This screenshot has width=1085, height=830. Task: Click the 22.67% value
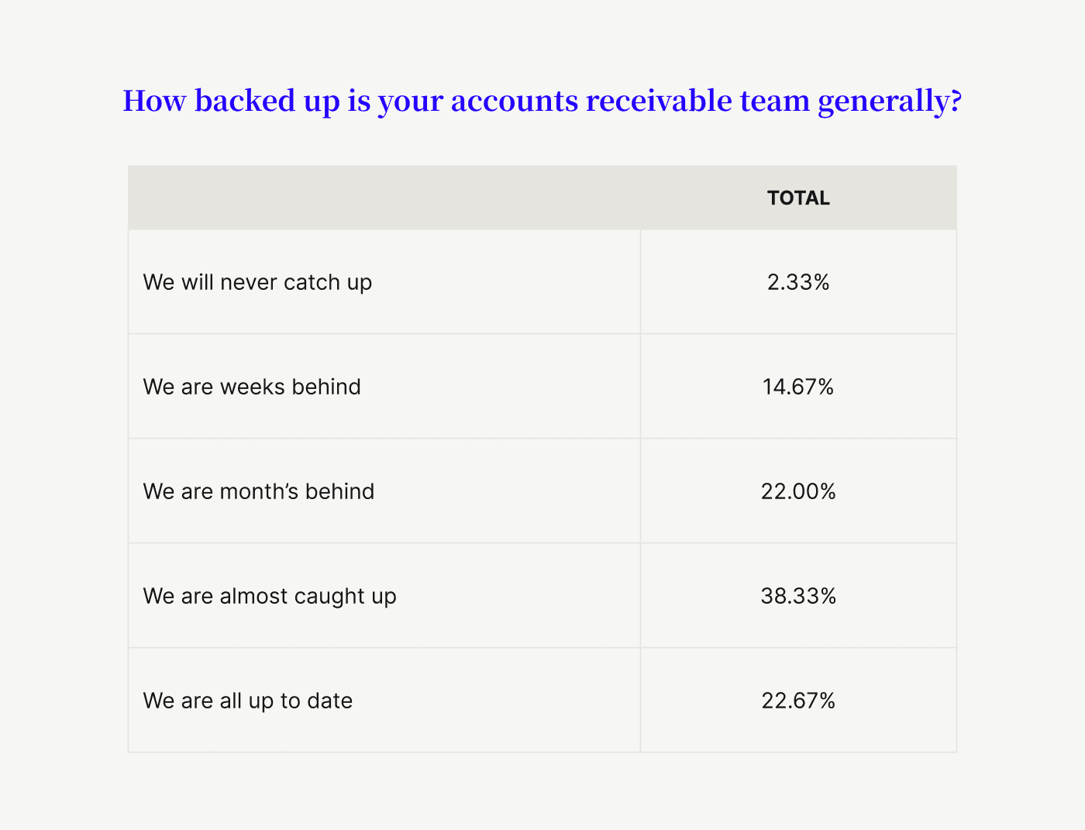pyautogui.click(x=798, y=701)
